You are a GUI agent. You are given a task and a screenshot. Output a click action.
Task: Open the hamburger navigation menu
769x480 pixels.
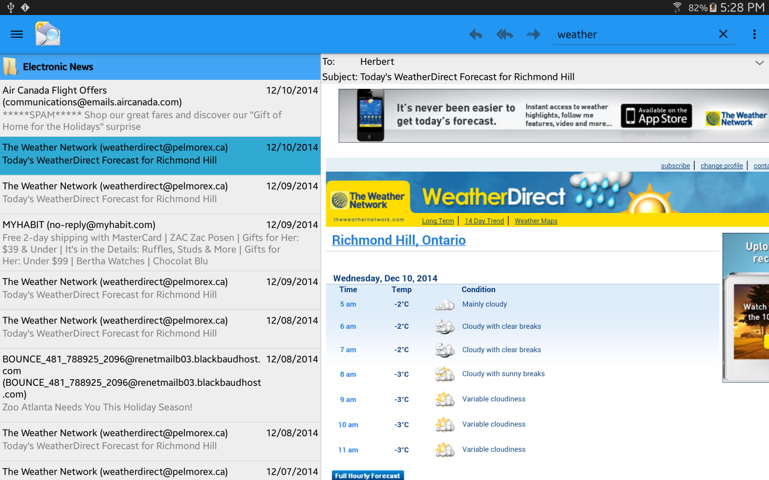[17, 34]
